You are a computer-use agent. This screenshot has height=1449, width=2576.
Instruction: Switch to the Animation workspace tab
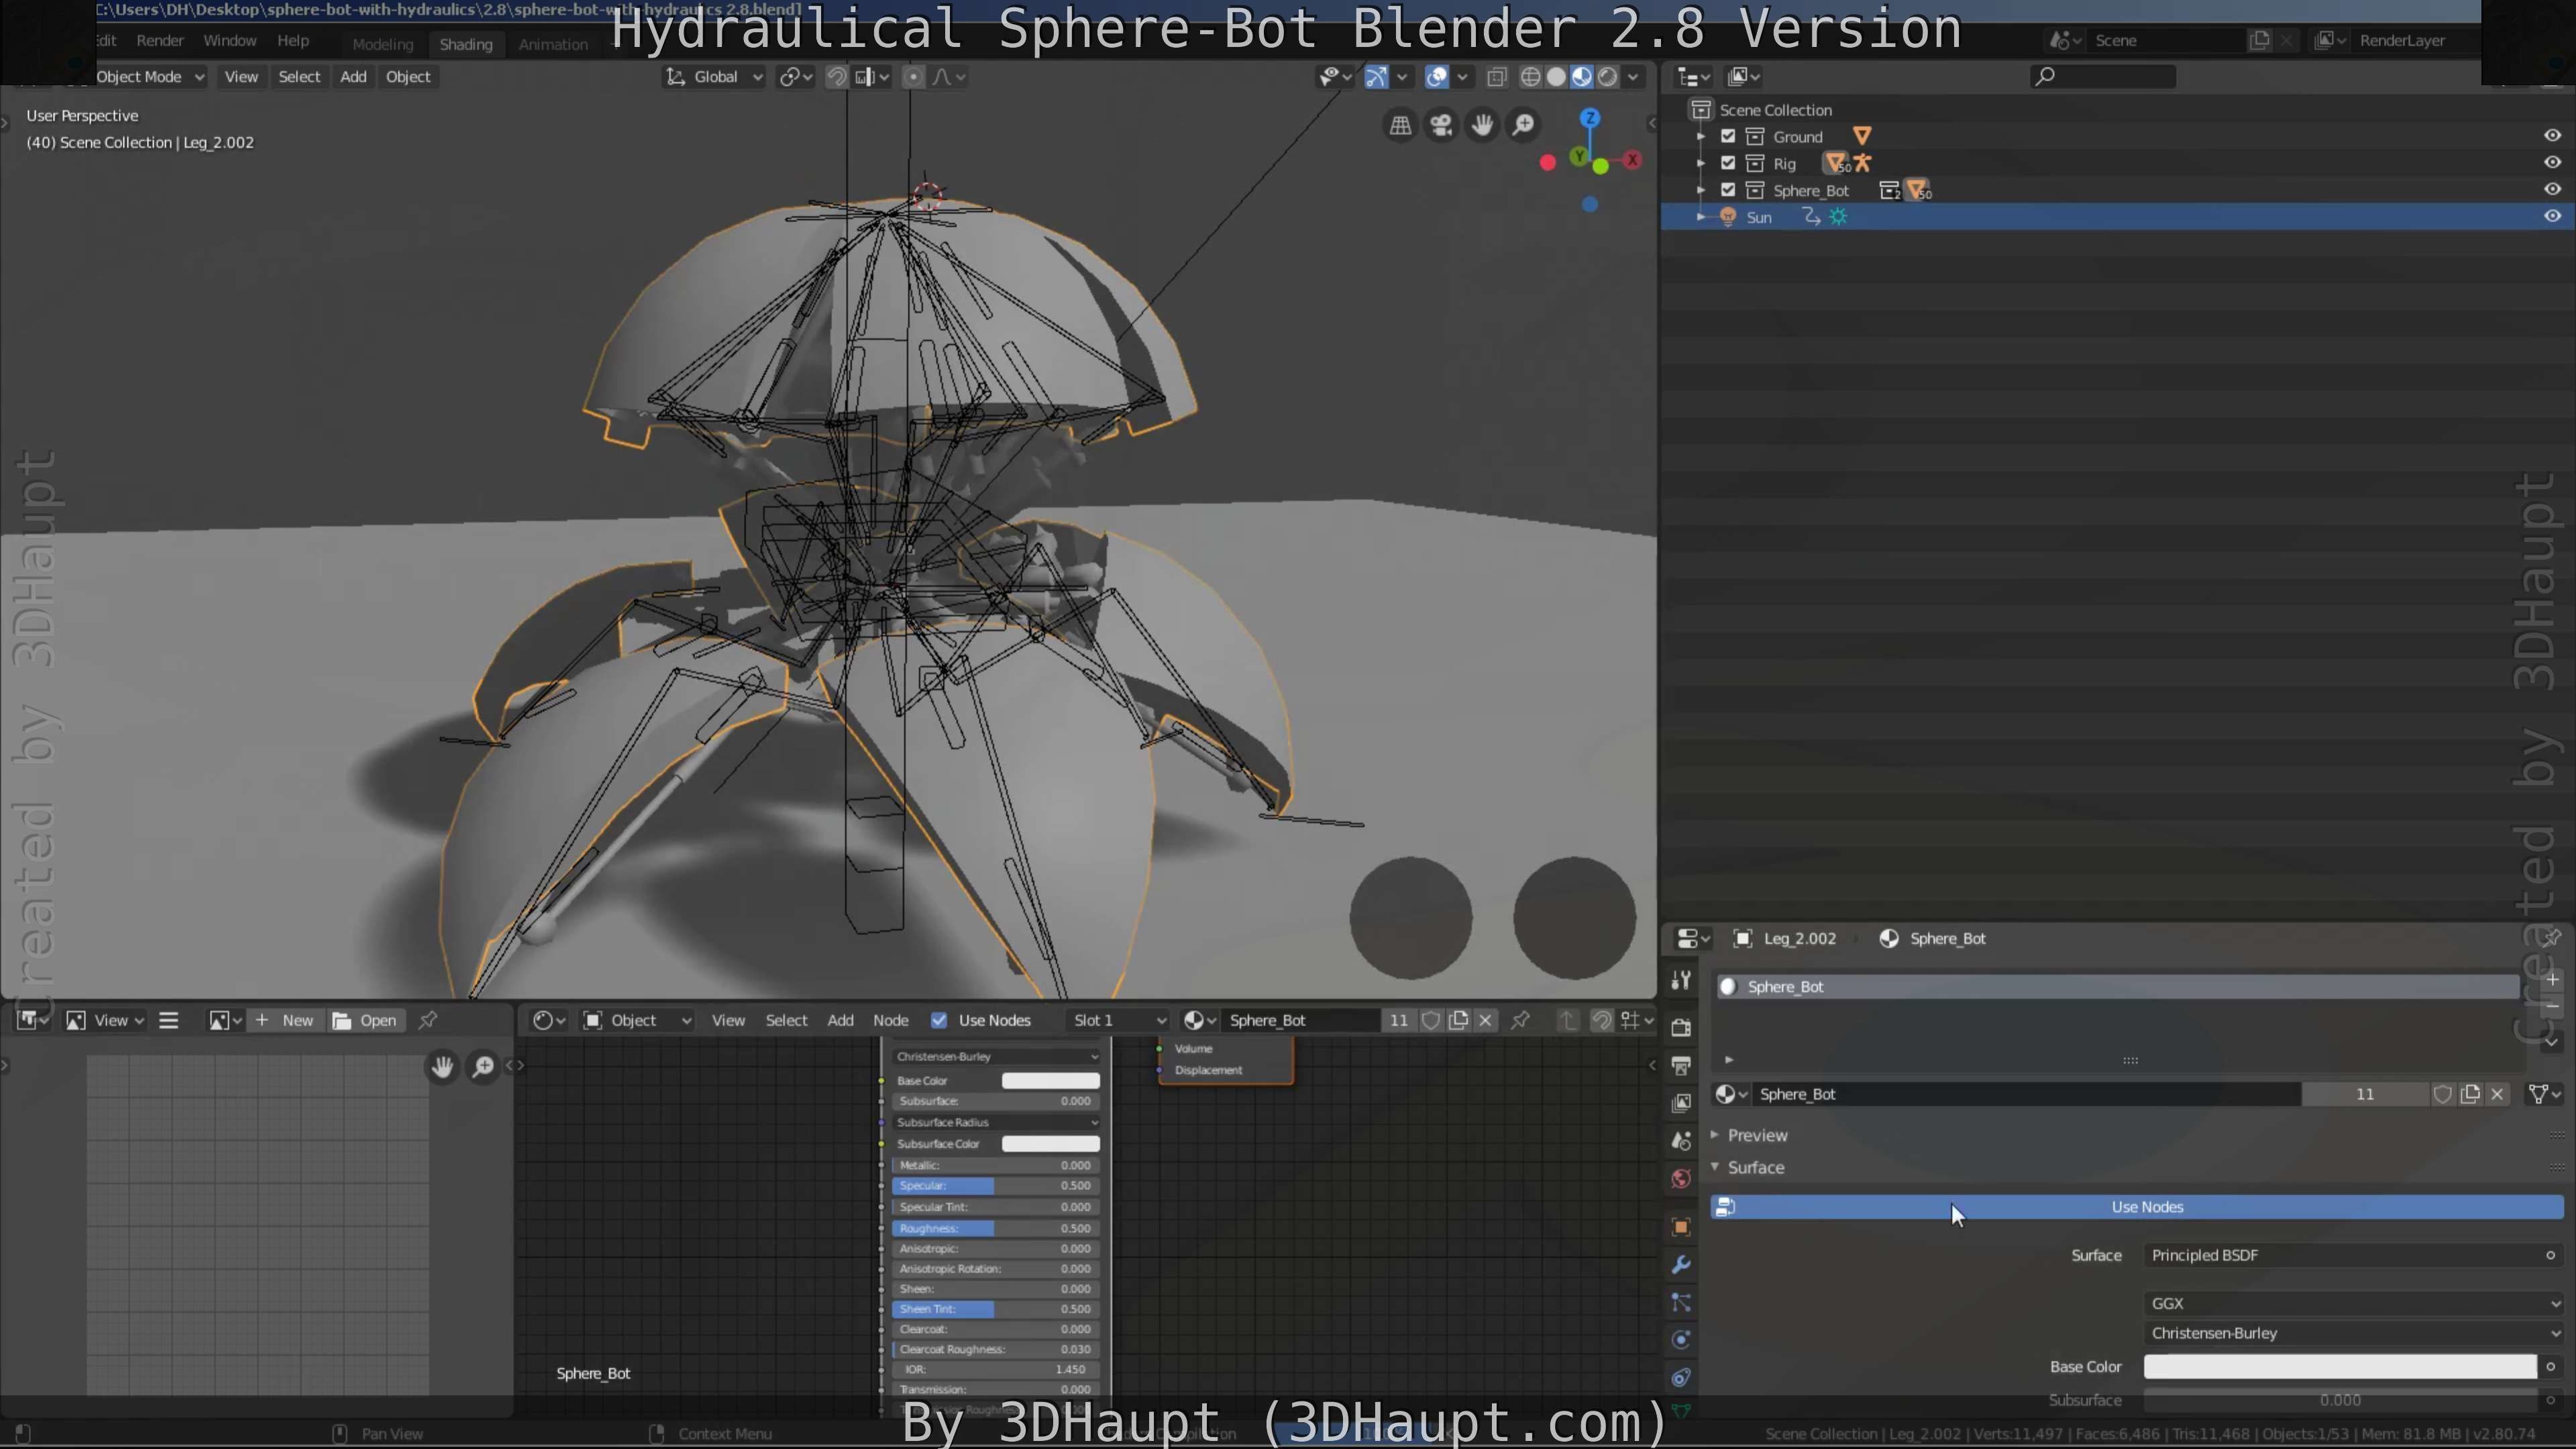coord(553,44)
